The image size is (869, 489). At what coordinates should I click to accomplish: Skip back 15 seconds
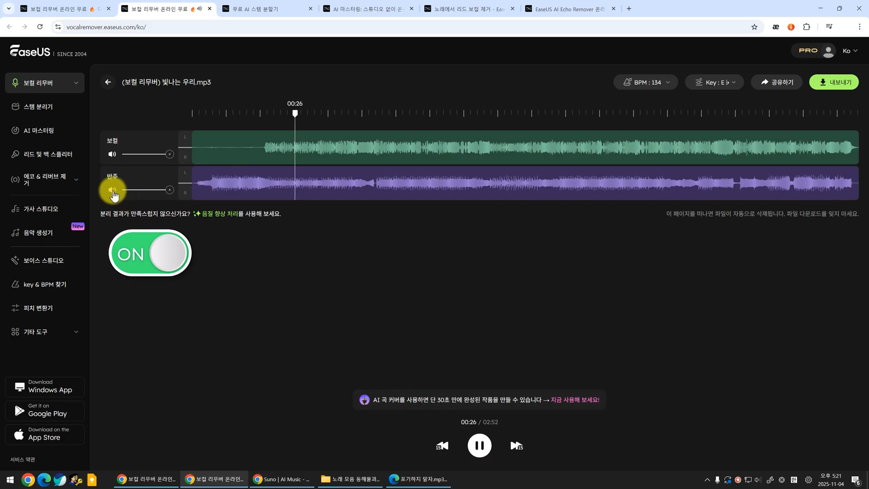point(442,446)
